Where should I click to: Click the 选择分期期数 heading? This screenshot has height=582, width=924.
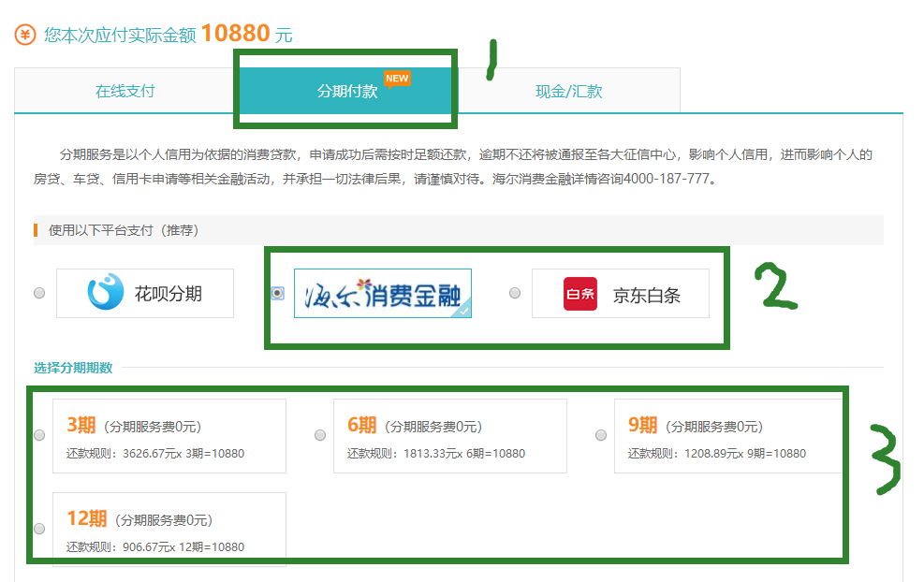(x=73, y=368)
